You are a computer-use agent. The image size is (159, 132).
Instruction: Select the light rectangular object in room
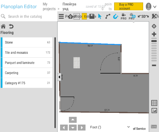coord(77,63)
